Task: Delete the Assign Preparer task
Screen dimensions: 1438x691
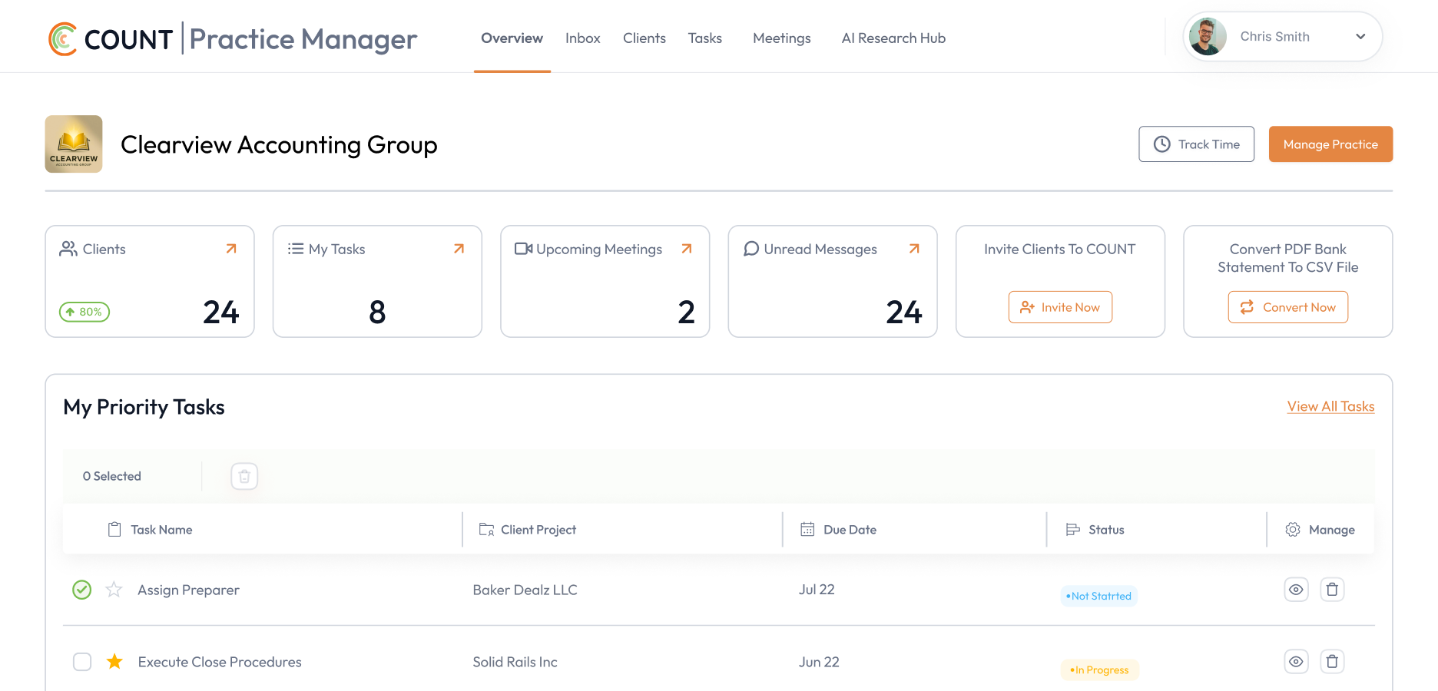Action: tap(1332, 590)
